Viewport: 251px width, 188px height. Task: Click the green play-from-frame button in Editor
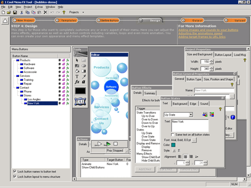pos(107,144)
